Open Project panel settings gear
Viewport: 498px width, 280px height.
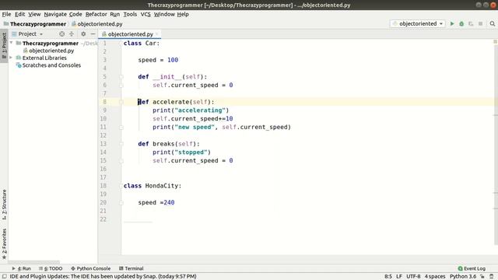83,34
